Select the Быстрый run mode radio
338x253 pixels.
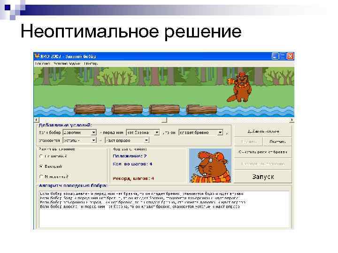(x=41, y=166)
